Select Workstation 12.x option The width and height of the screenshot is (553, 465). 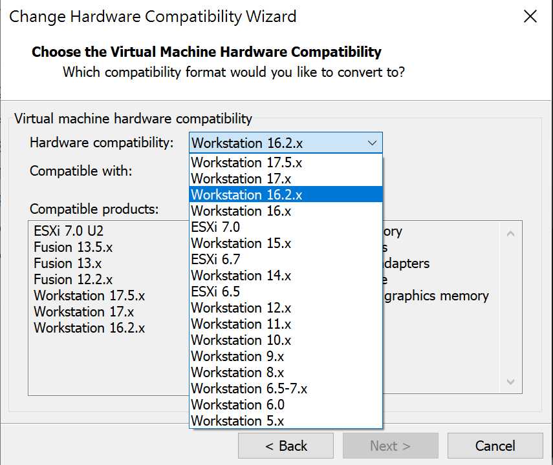[x=286, y=308]
